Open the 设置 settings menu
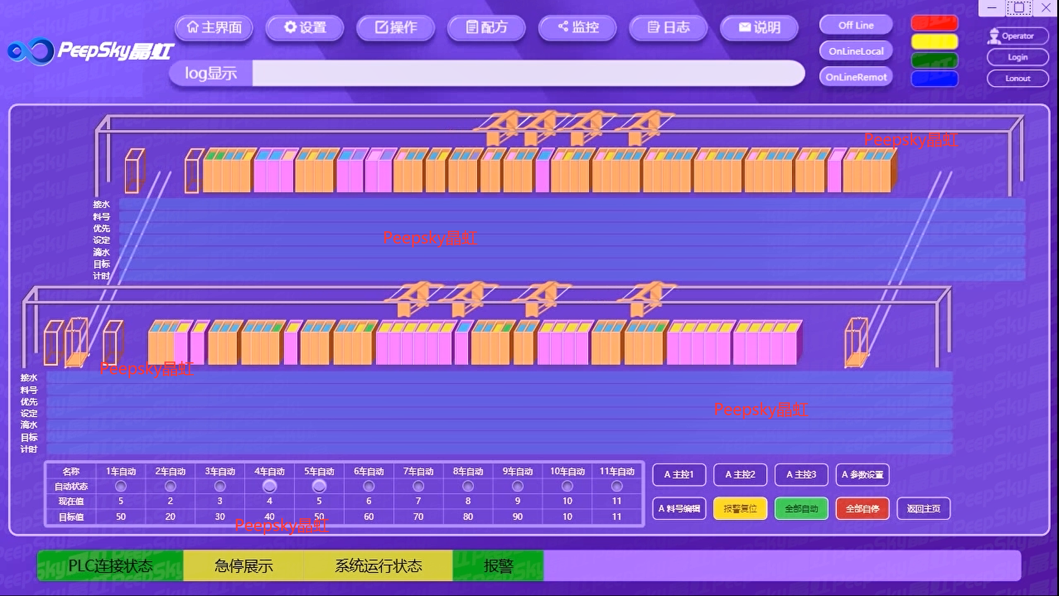Viewport: 1059px width, 596px height. (x=305, y=28)
